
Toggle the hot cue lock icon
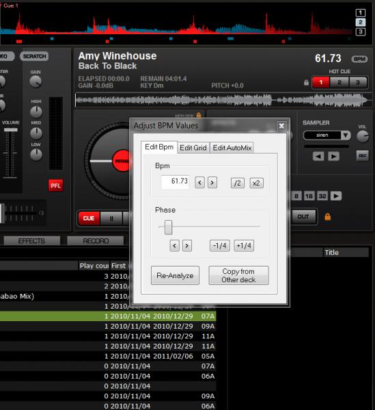[306, 83]
